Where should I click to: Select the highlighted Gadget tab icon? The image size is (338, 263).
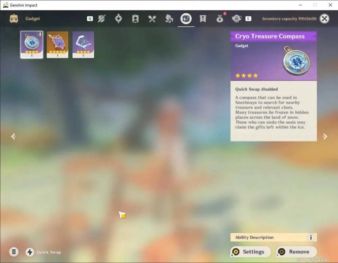coord(186,19)
